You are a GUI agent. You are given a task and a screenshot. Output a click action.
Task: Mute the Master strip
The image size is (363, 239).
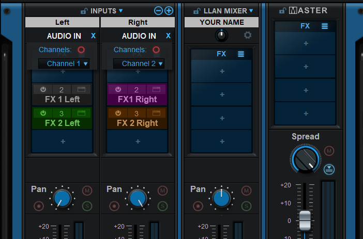(x=329, y=151)
